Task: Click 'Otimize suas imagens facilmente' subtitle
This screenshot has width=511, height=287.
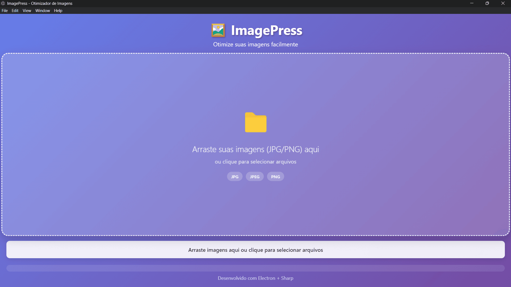Action: (x=256, y=44)
